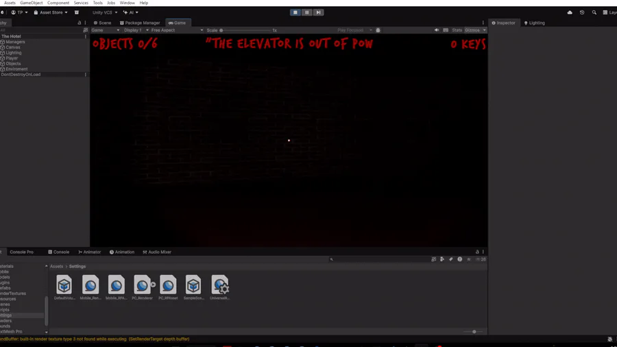Open the Game view mode dropdown
The width and height of the screenshot is (617, 347).
point(106,30)
